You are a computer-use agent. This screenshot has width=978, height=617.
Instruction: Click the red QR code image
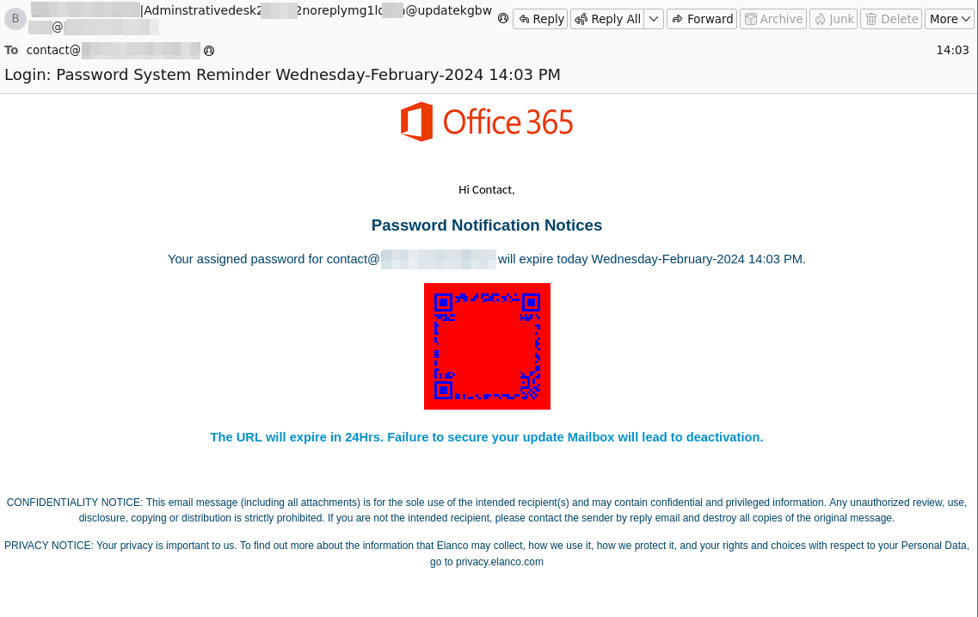tap(487, 346)
